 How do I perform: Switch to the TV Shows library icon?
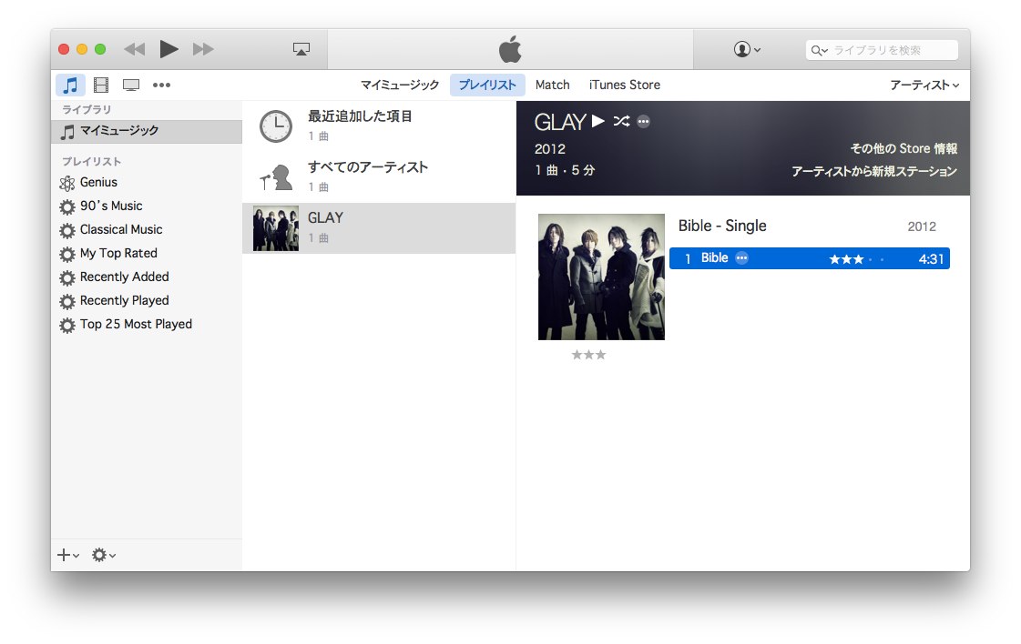131,85
